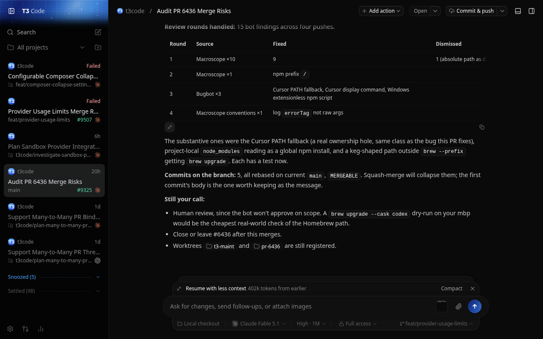This screenshot has height=339, width=543.
Task: Collapse the sidebar with the panel icon
Action: (x=11, y=11)
